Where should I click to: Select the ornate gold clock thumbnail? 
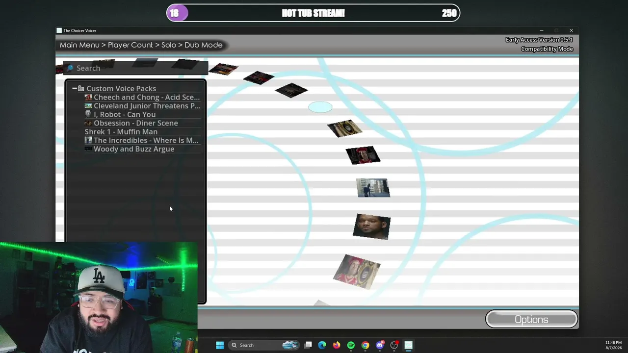[345, 128]
